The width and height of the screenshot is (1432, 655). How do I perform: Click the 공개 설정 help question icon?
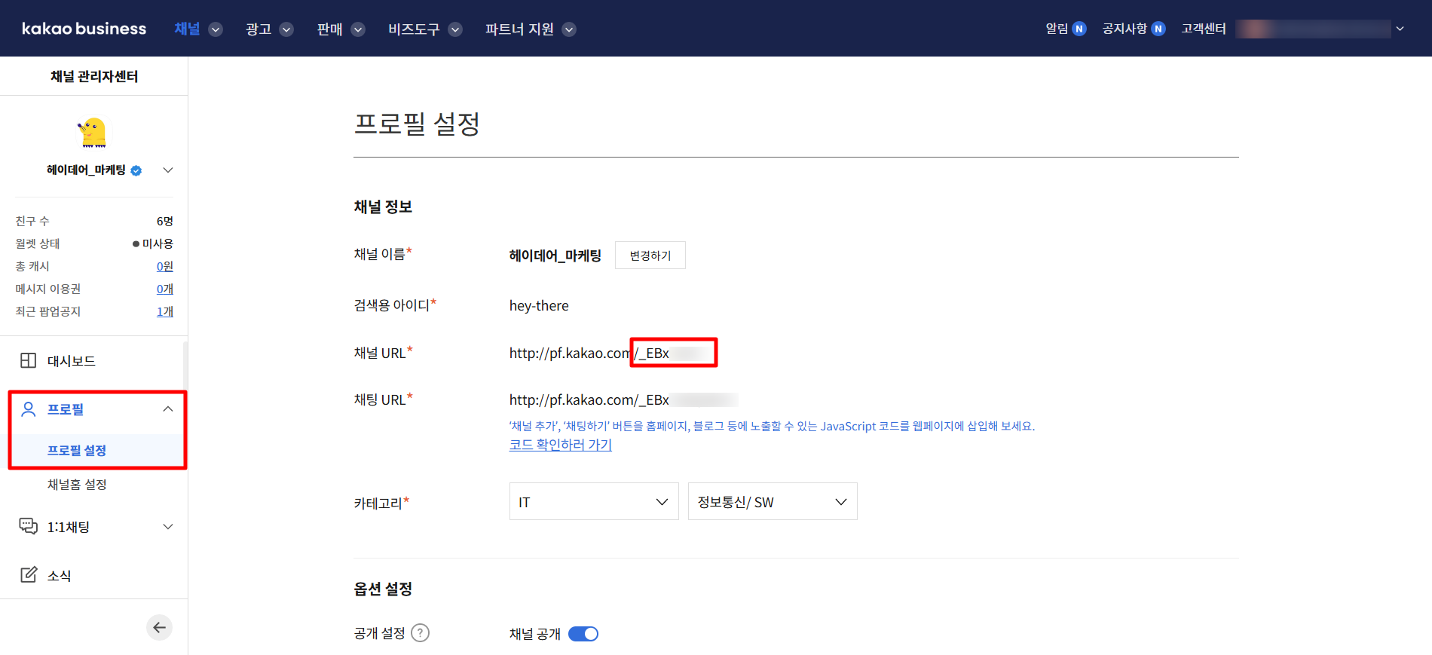pos(421,633)
